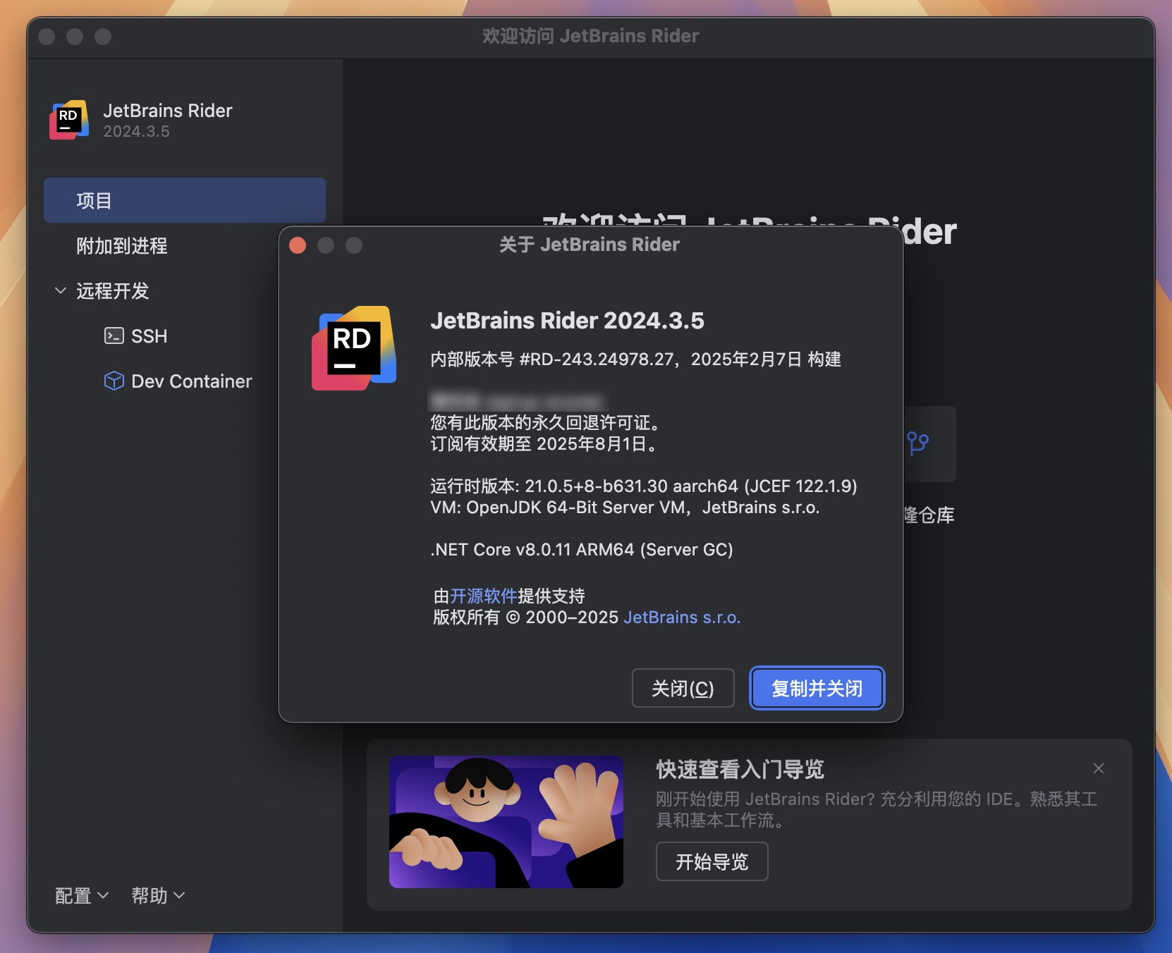Open the JetBrains s.r.o. link
The width and height of the screenshot is (1172, 953).
coord(682,617)
